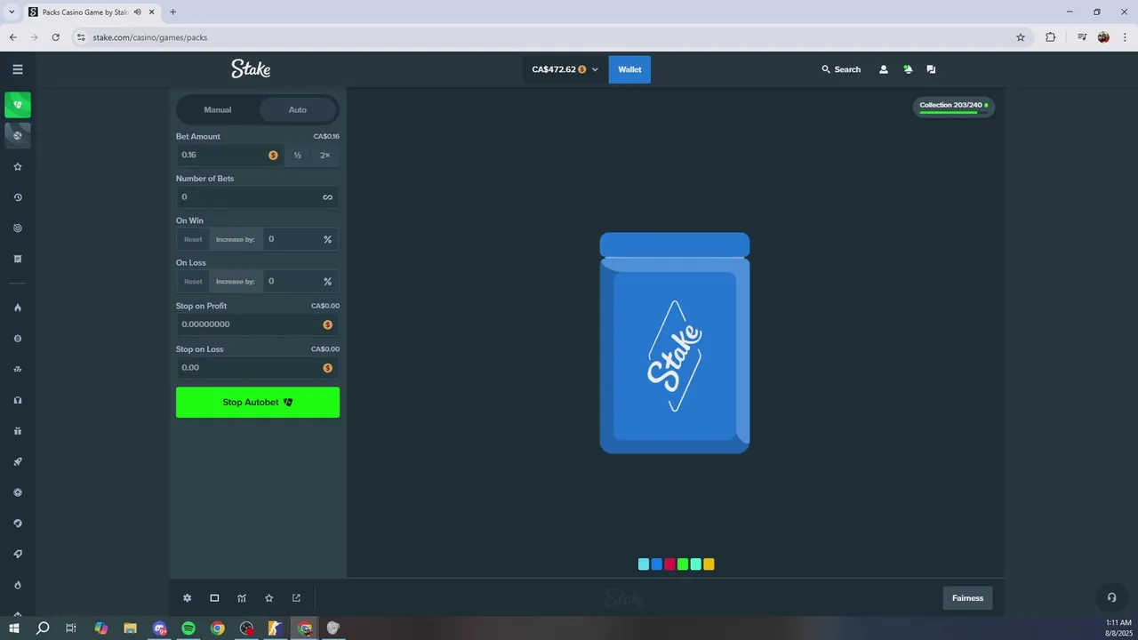Open the Fairness button
This screenshot has width=1138, height=640.
click(x=967, y=598)
